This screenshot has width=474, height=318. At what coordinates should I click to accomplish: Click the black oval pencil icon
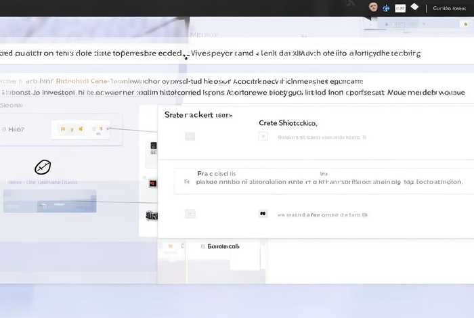pyautogui.click(x=43, y=166)
